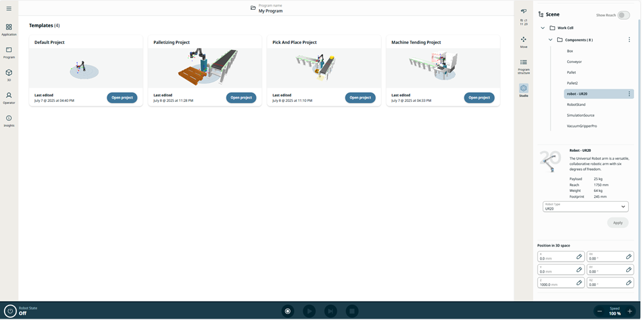Go to the Program sidebar section
The width and height of the screenshot is (644, 320).
9,53
